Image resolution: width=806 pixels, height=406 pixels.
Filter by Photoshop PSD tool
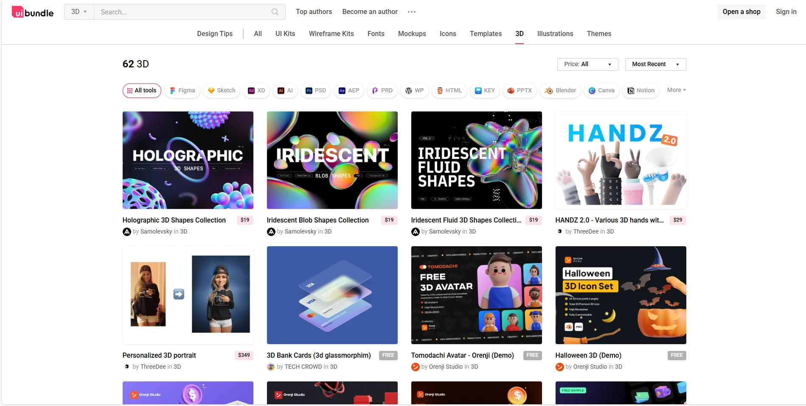[x=316, y=91]
